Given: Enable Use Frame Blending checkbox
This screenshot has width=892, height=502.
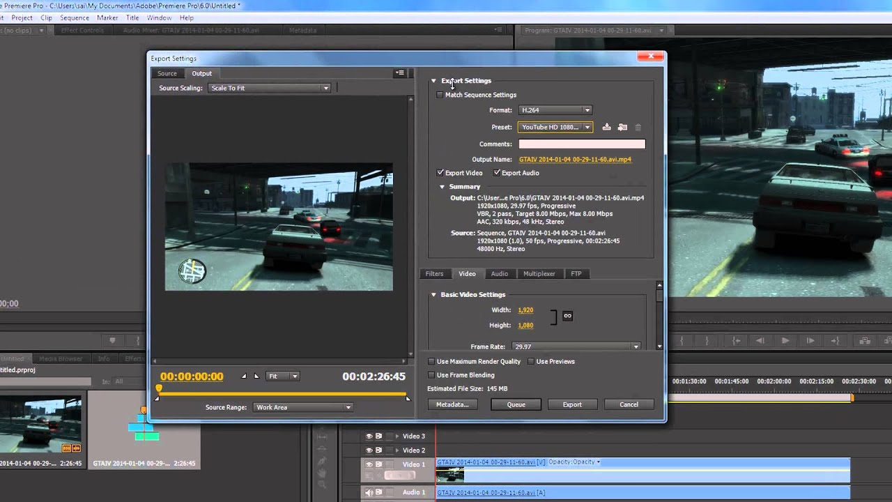Looking at the screenshot, I should pyautogui.click(x=431, y=375).
